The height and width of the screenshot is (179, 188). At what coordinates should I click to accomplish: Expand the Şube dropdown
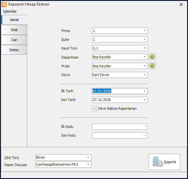(x=145, y=39)
